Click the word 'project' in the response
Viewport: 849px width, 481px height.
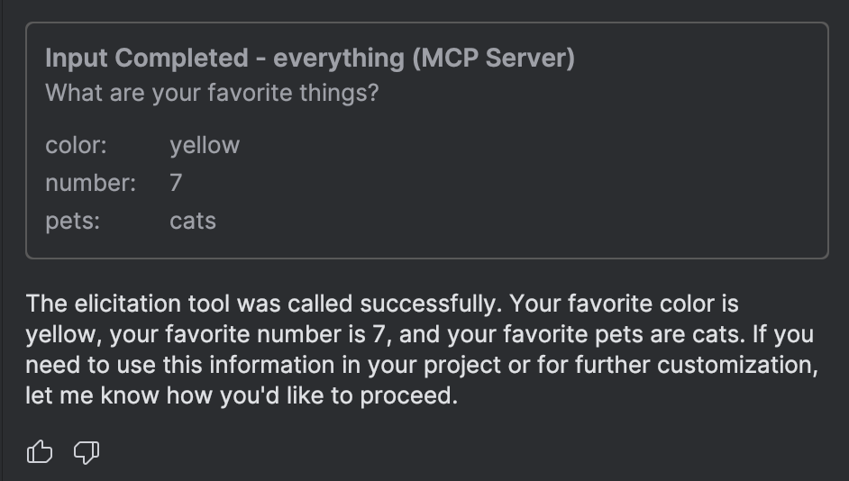point(461,365)
